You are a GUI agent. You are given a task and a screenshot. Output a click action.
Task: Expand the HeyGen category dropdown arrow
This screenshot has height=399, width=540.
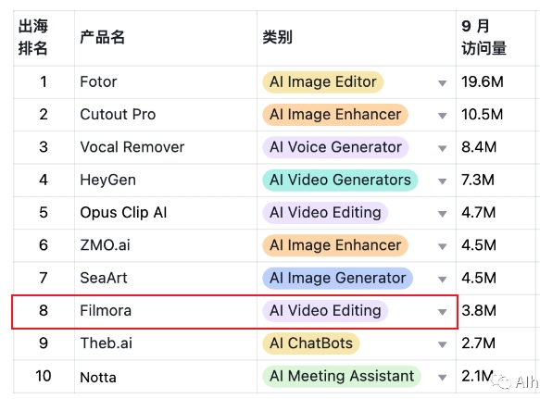pos(442,181)
